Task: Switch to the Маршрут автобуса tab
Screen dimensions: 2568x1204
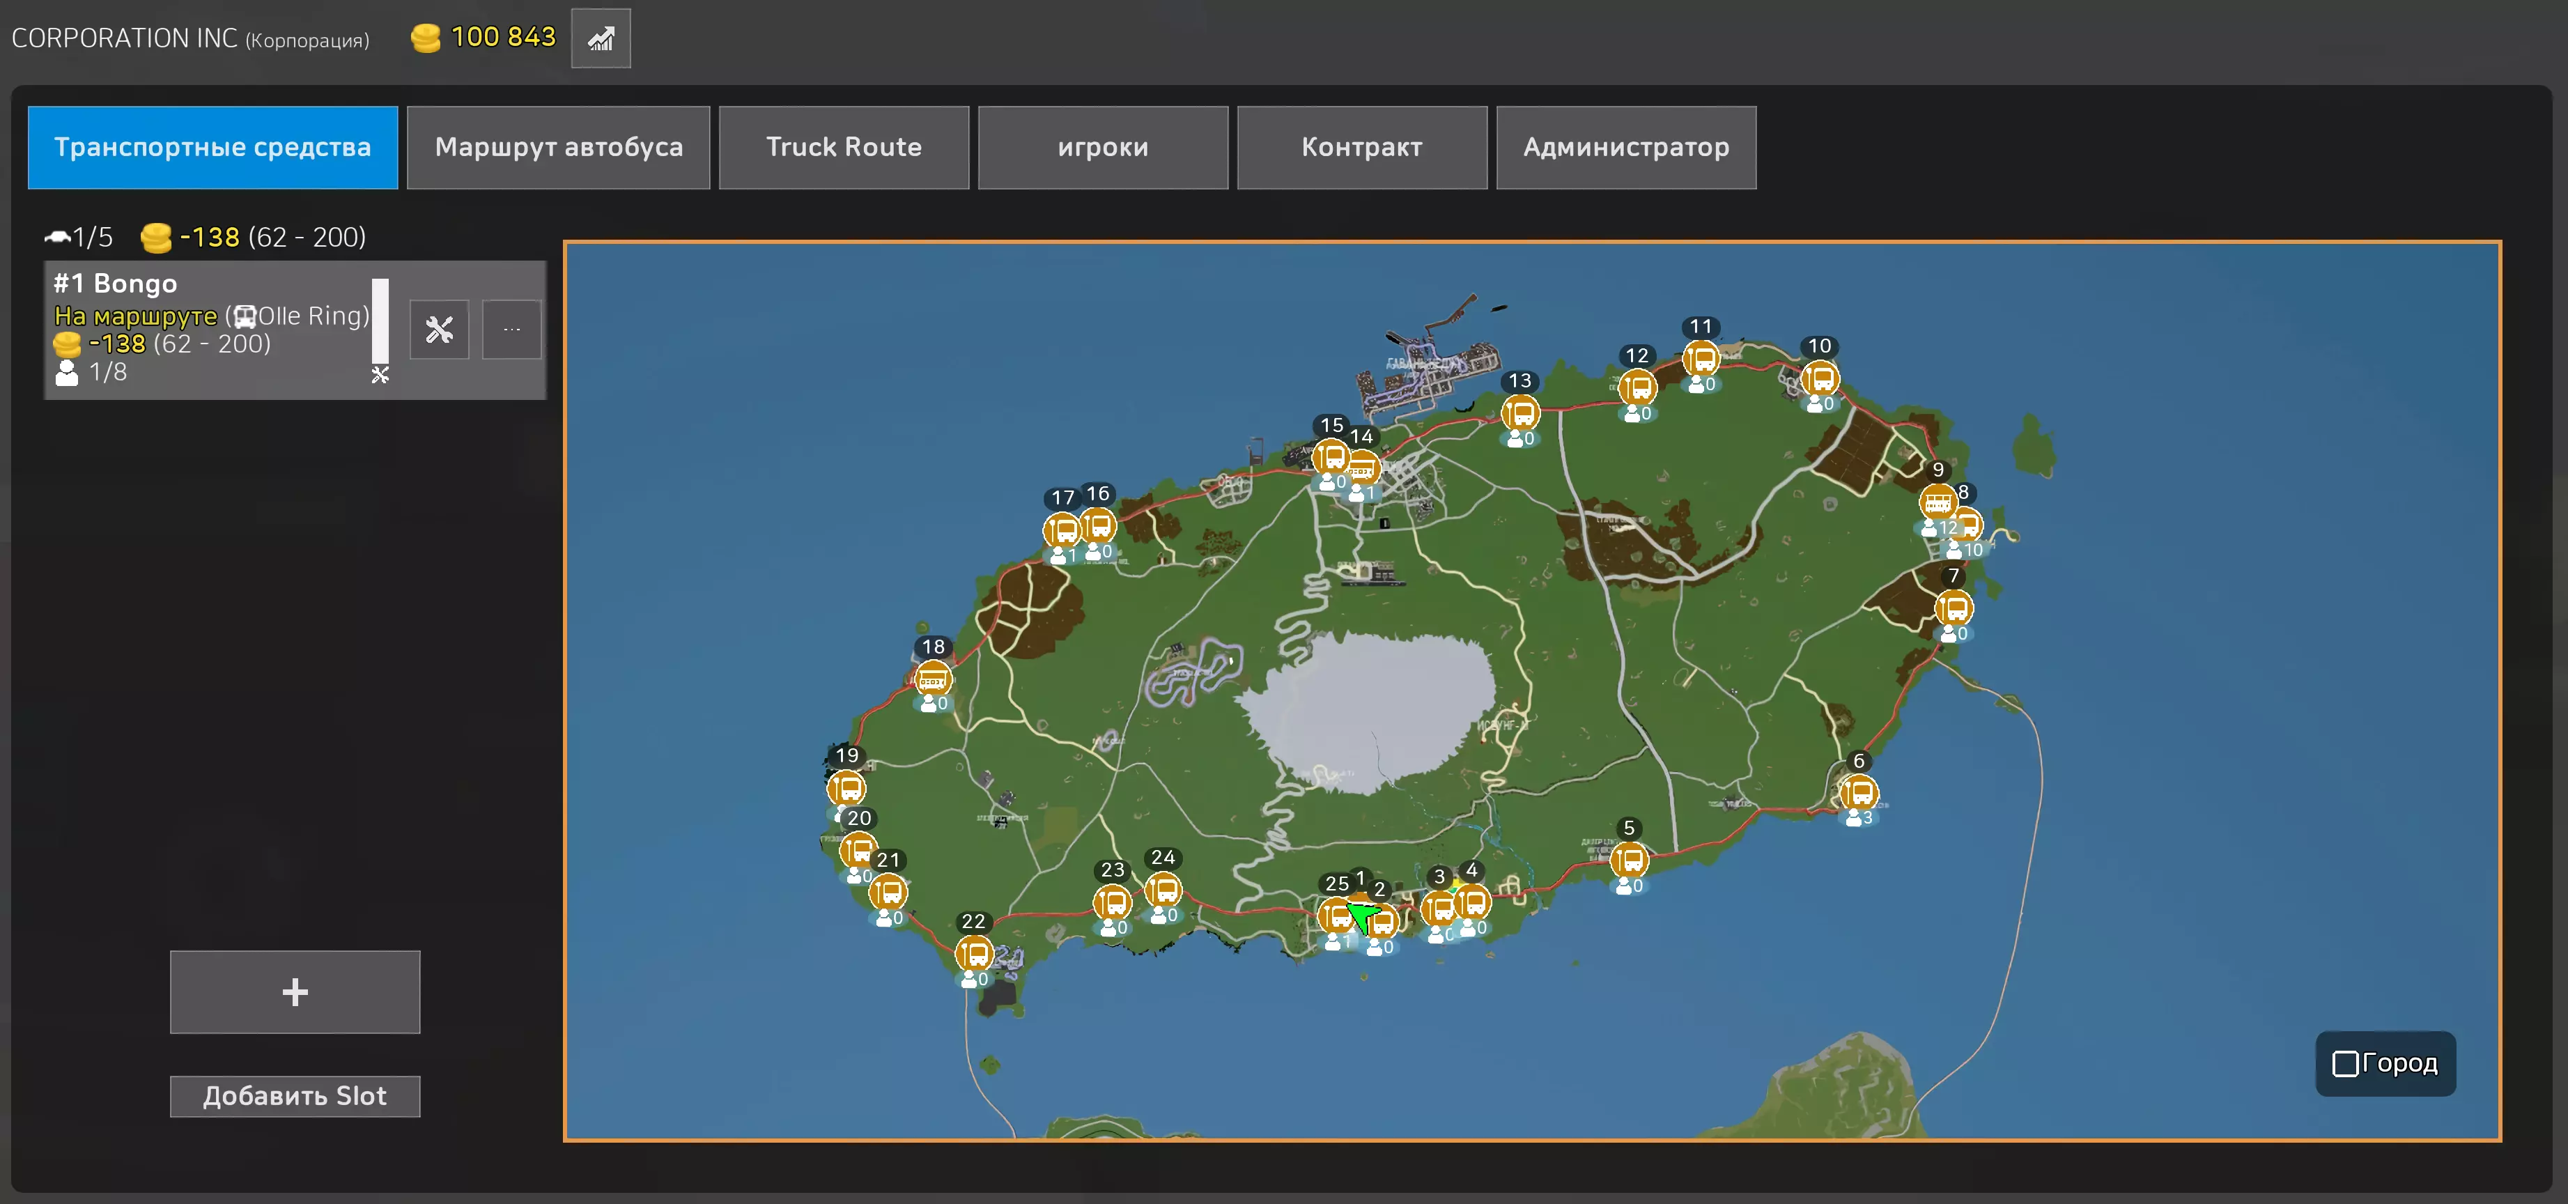Action: pyautogui.click(x=558, y=148)
